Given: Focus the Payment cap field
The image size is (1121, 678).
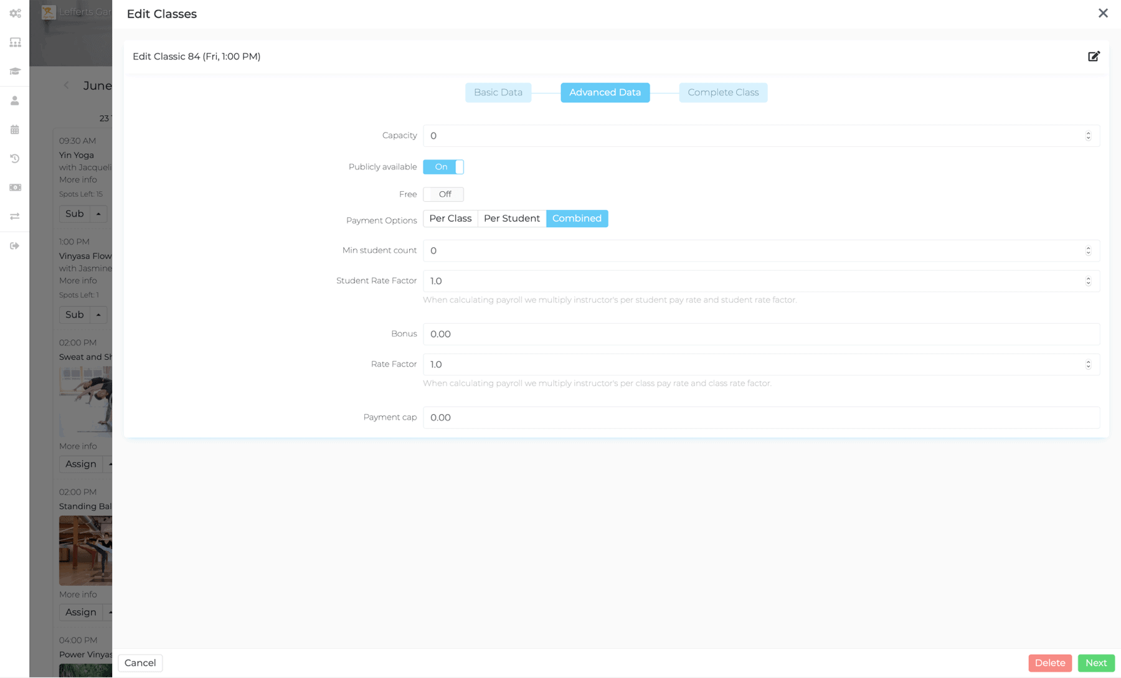Looking at the screenshot, I should [x=761, y=418].
